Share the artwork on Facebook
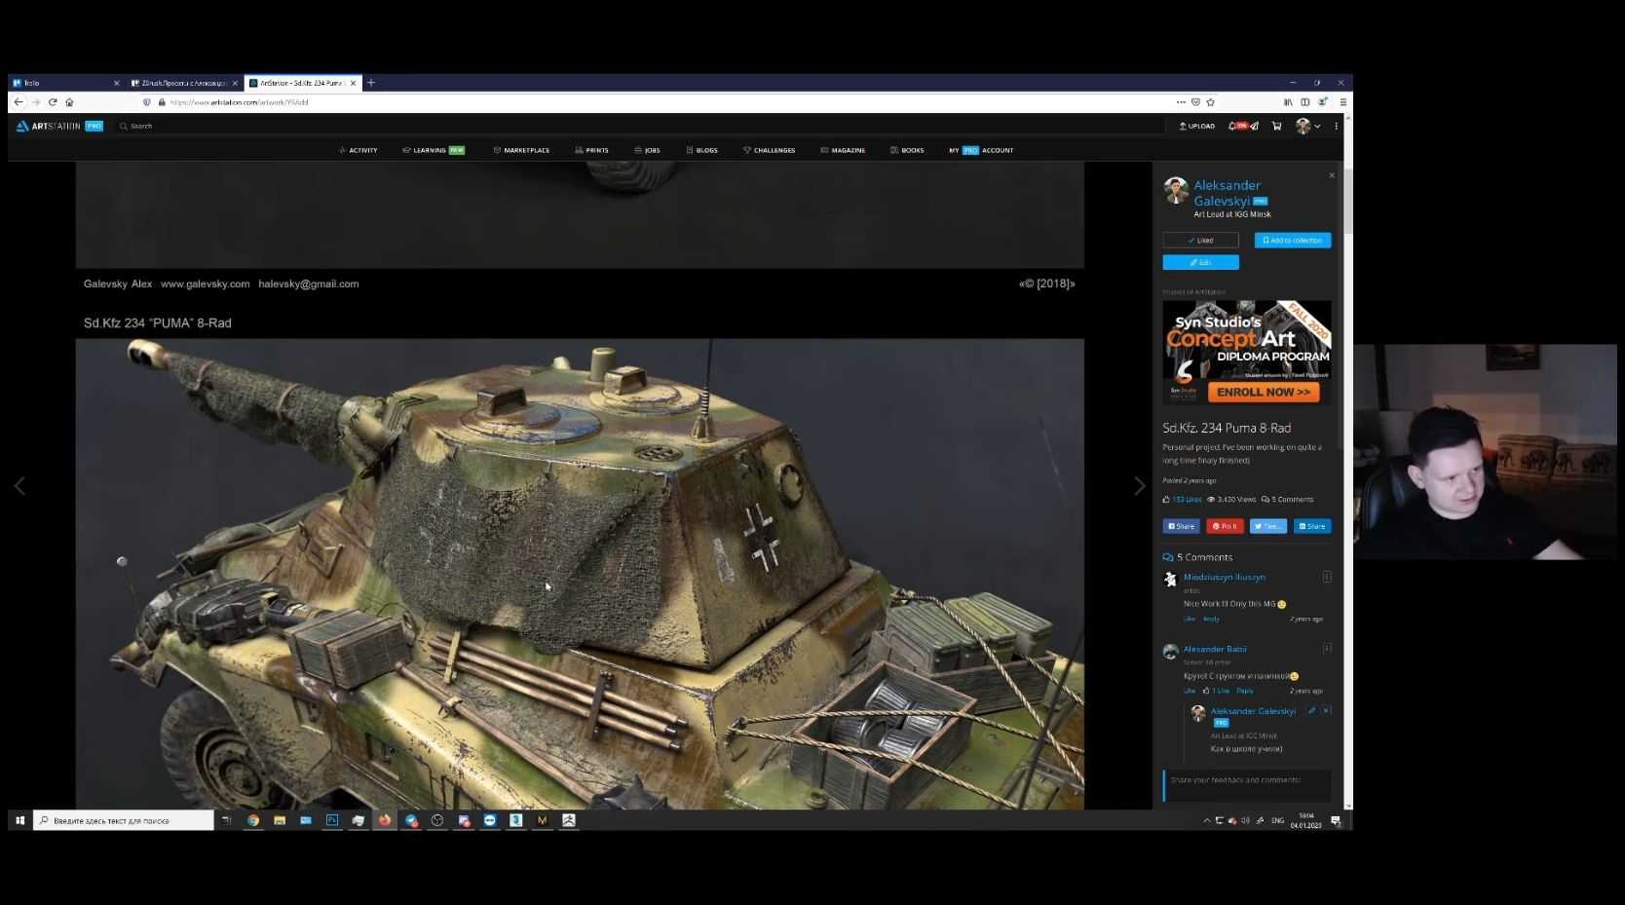1625x905 pixels. tap(1181, 526)
